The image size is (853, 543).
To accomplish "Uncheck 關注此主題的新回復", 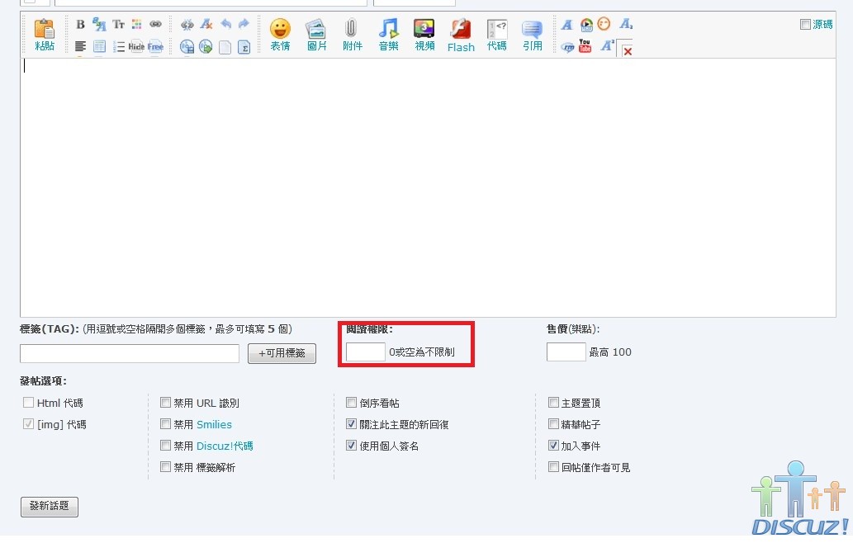I will coord(352,423).
